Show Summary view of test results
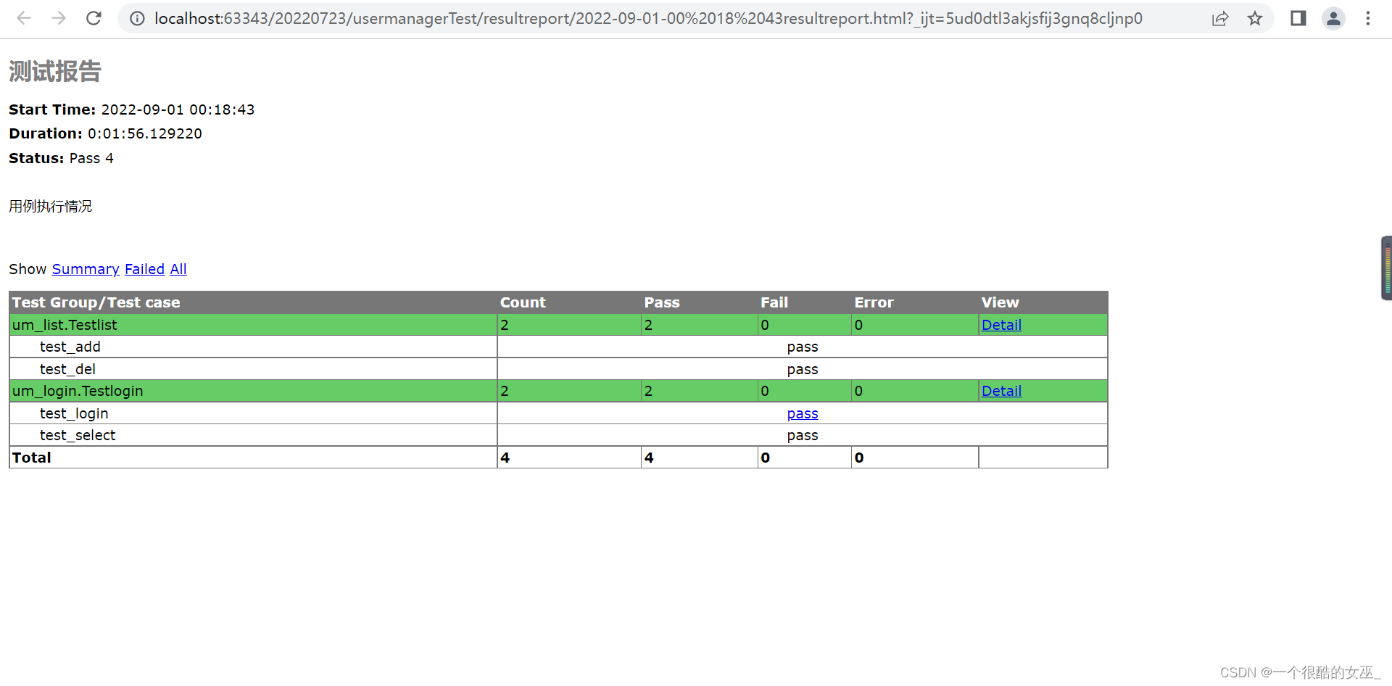The image size is (1392, 686). (x=86, y=269)
